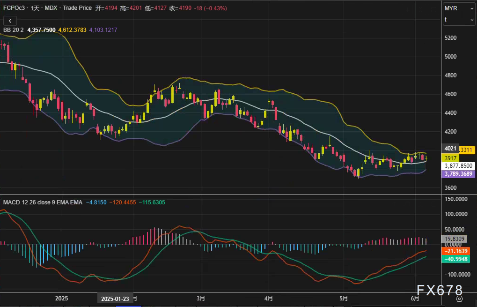Open the chart settings icon at bottom right
The height and width of the screenshot is (307, 477).
[459, 298]
